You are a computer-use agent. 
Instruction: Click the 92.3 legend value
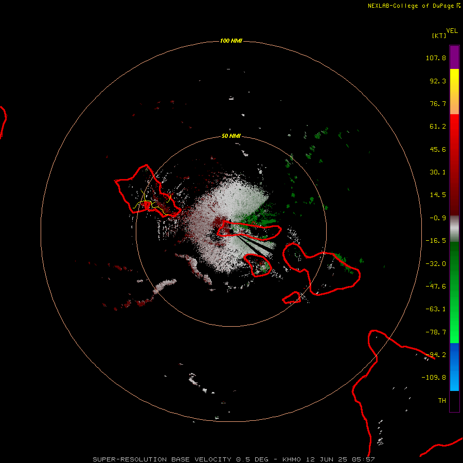click(438, 81)
